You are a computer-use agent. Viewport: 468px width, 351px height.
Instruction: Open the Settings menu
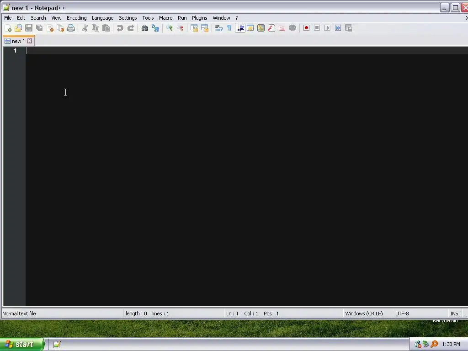point(128,18)
